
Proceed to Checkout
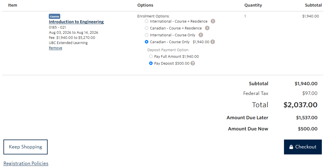(x=303, y=147)
